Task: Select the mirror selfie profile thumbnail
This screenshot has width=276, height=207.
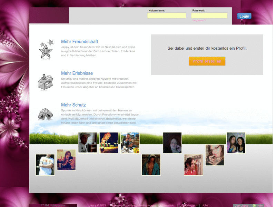Action: [x=66, y=160]
